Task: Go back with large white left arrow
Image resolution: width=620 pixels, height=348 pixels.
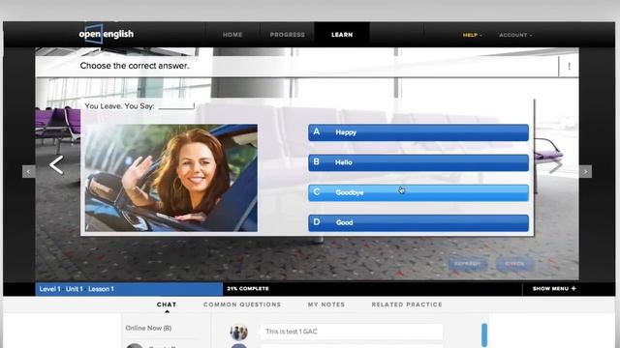Action: (56, 165)
